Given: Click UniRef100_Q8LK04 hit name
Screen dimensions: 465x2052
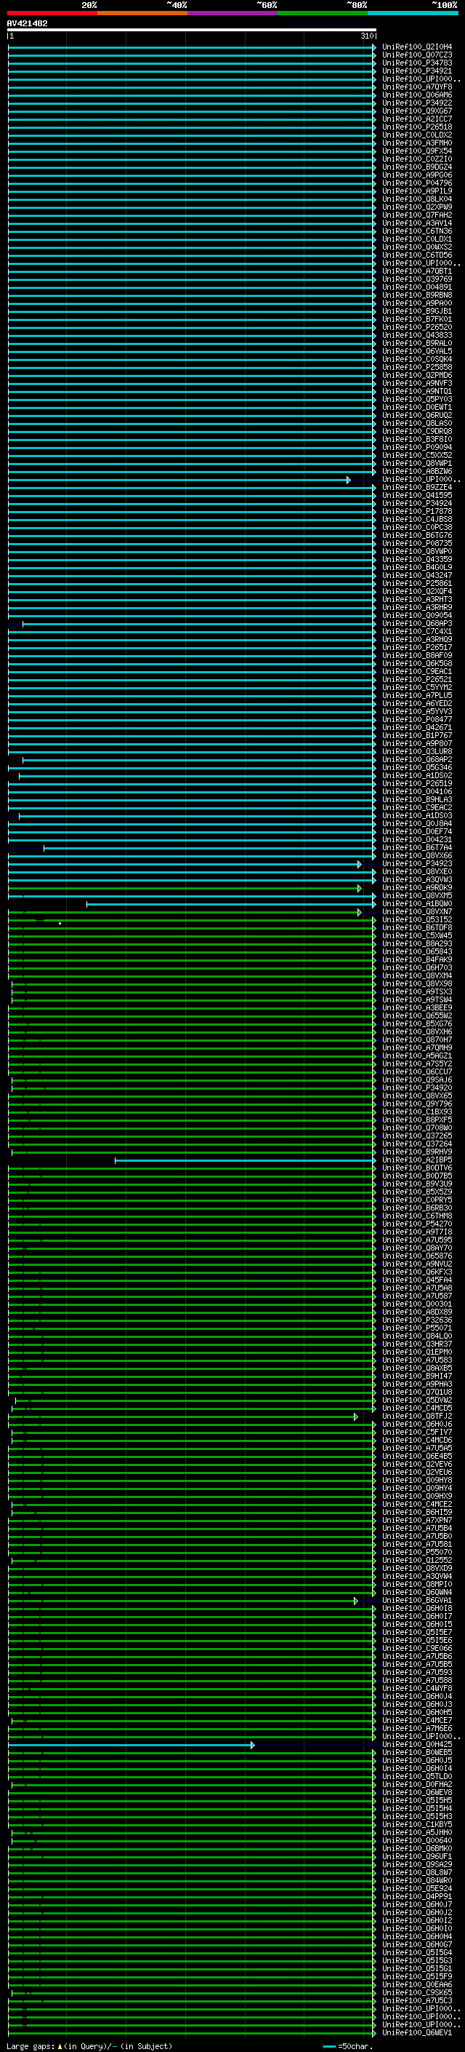Looking at the screenshot, I should pos(417,199).
